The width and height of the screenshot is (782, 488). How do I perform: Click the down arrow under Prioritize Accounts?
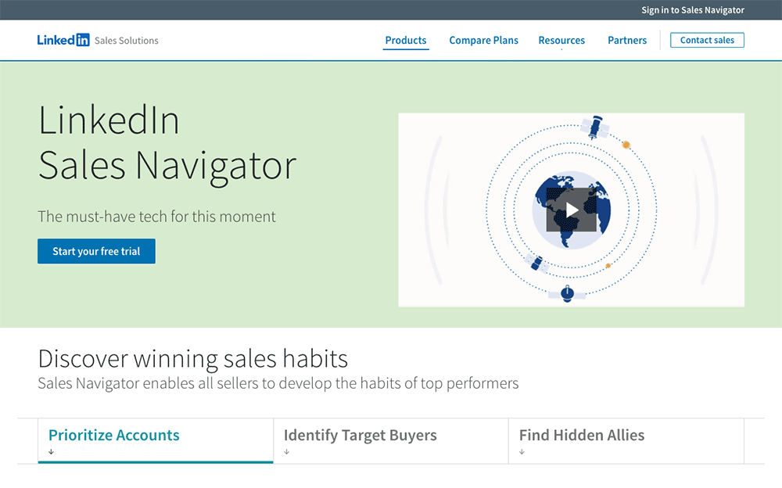(x=51, y=452)
